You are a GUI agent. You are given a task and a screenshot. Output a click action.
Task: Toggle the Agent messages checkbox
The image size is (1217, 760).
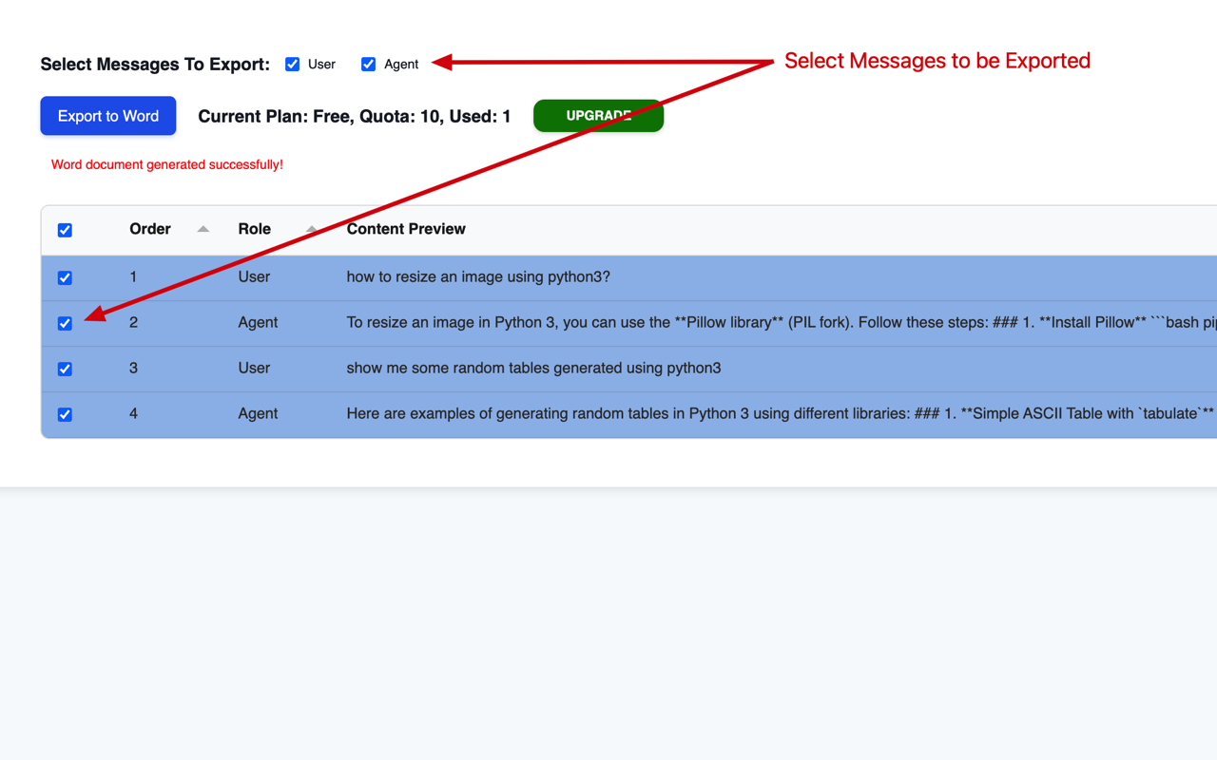tap(369, 64)
